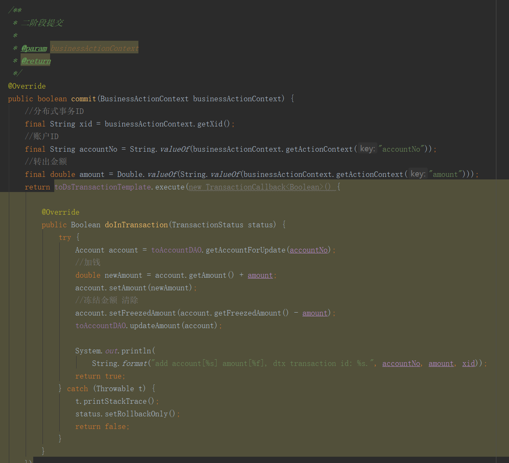509x463 pixels.
Task: Select the @return Javadoc tag
Action: [36, 61]
